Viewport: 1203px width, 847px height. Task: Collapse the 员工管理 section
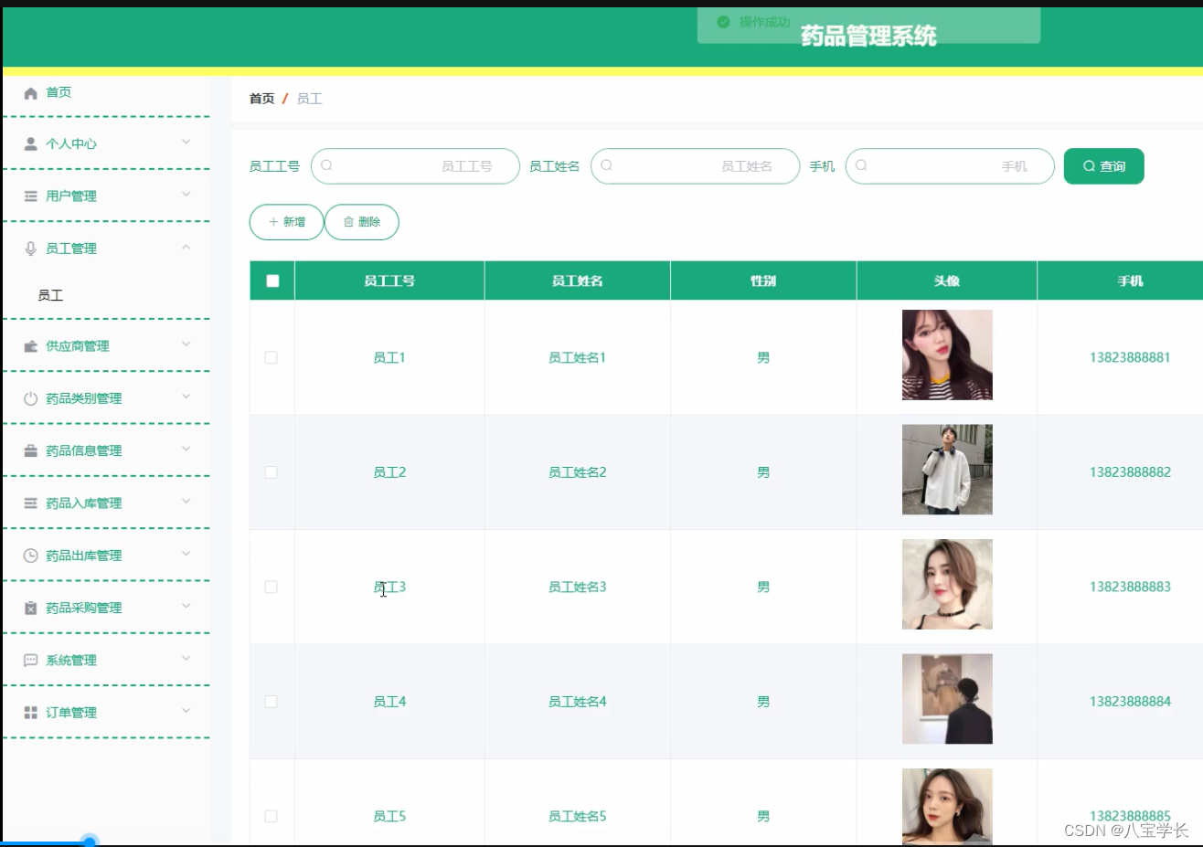(x=187, y=246)
